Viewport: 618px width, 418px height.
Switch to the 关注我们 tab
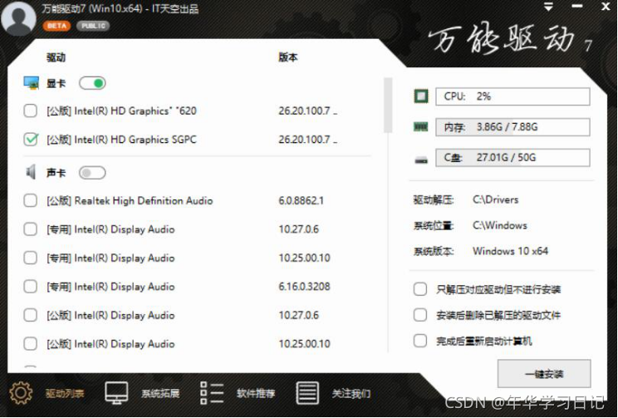click(351, 393)
